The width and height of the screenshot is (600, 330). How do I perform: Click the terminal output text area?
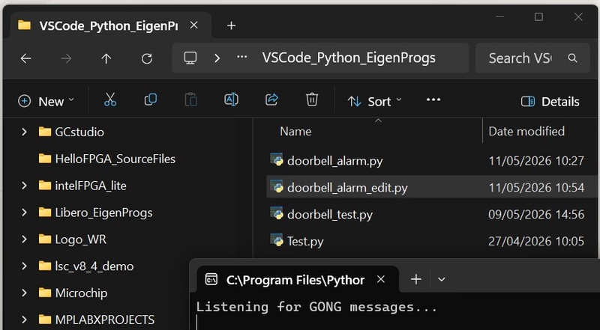tap(394, 311)
